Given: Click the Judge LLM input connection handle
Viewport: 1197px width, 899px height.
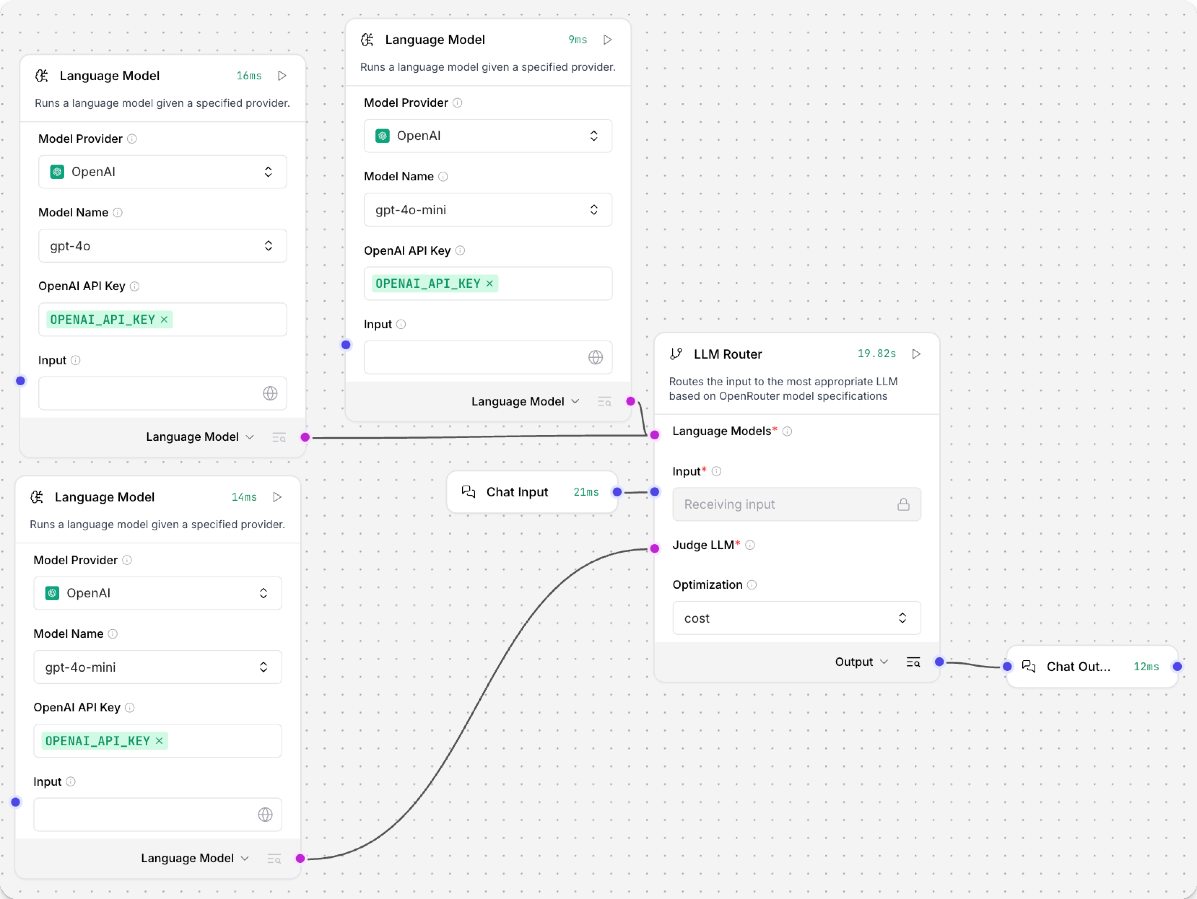Looking at the screenshot, I should (x=655, y=548).
